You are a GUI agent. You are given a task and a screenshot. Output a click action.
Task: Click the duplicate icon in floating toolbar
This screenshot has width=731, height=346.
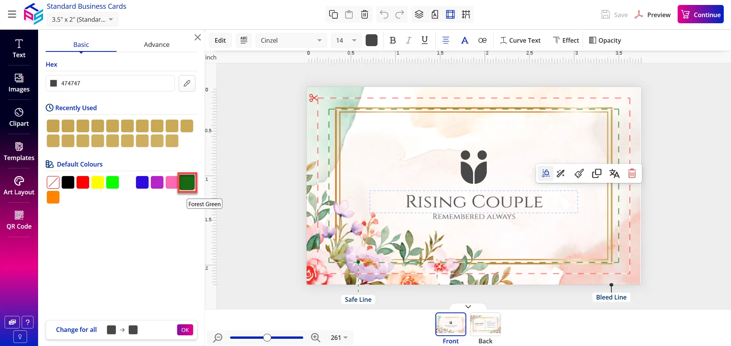point(597,173)
